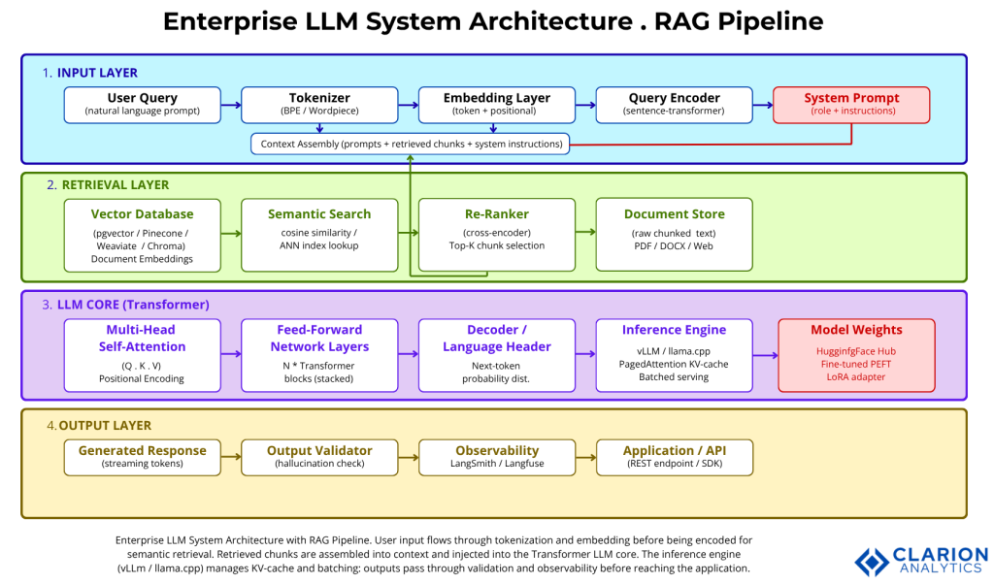
Task: Click the Semantic Search box
Action: (319, 235)
